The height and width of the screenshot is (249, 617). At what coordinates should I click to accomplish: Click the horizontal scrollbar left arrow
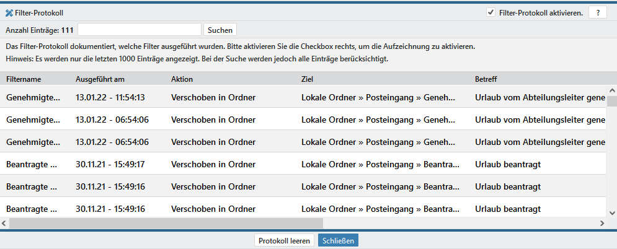point(4,223)
